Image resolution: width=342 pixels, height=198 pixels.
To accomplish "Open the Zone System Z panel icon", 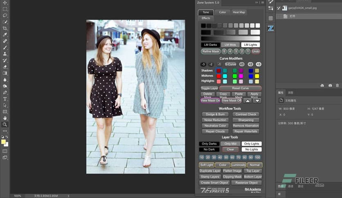I will pos(271,28).
